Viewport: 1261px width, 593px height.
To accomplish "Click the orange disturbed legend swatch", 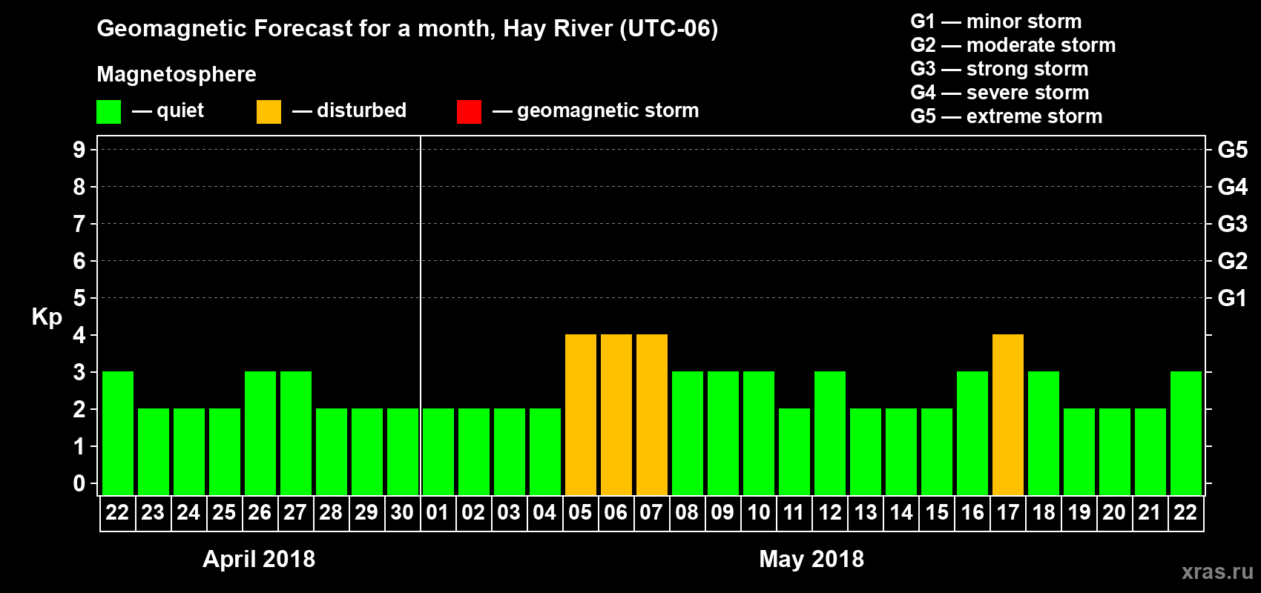I will click(269, 112).
